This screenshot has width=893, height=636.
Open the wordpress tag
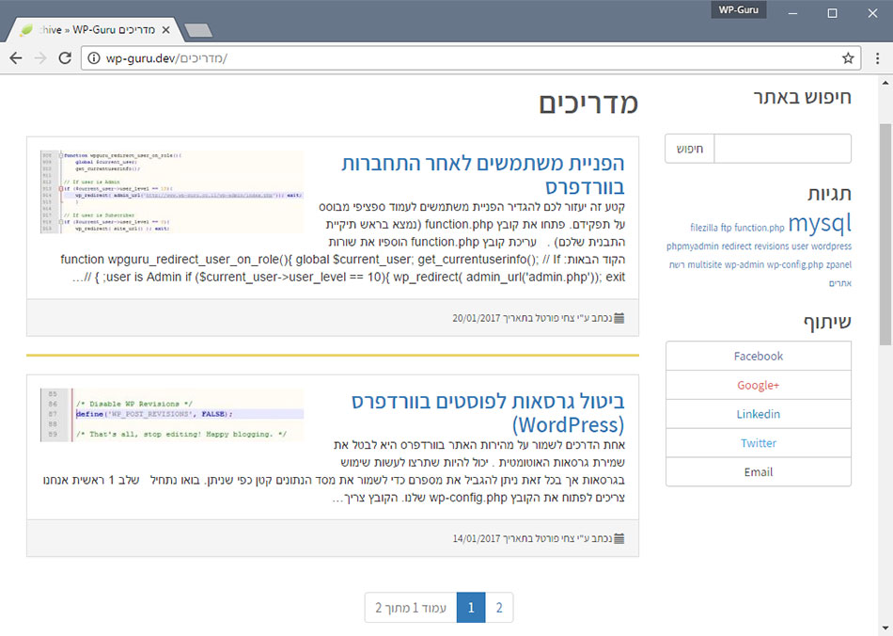click(x=832, y=246)
